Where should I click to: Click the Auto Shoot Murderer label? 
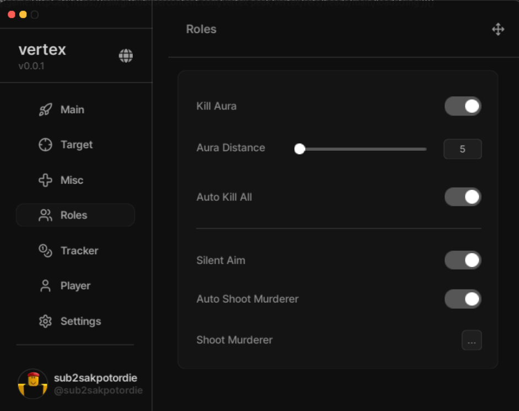click(x=247, y=299)
